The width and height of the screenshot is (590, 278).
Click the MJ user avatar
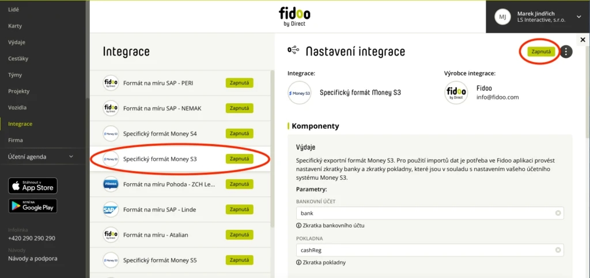click(502, 17)
